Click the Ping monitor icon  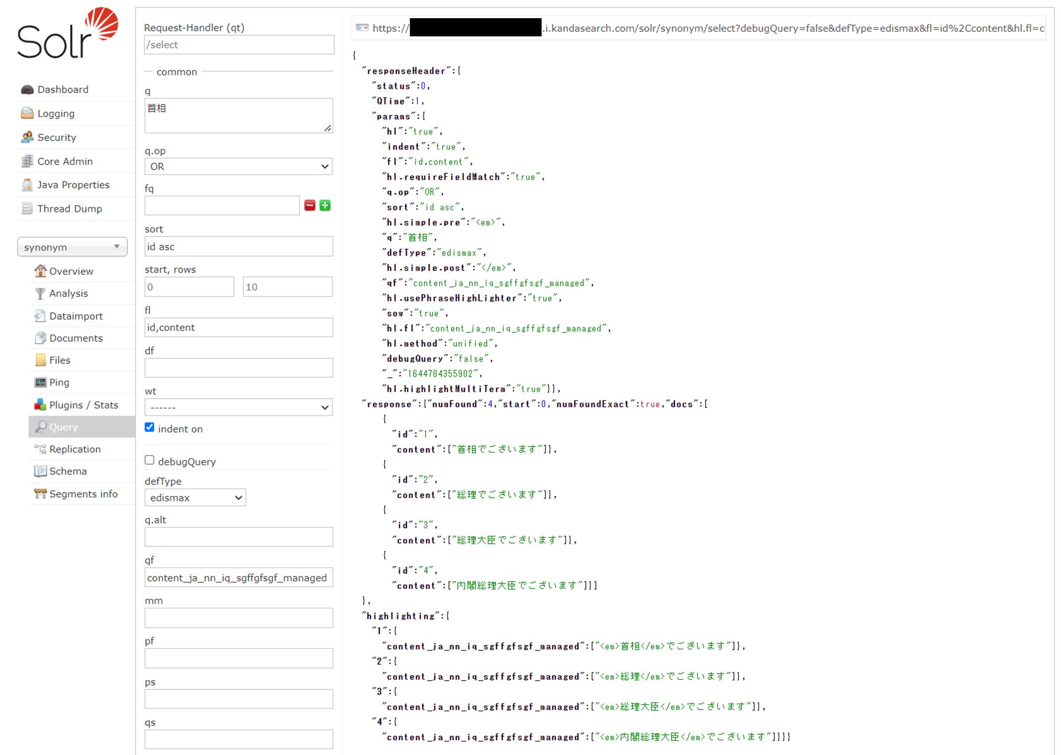(40, 382)
